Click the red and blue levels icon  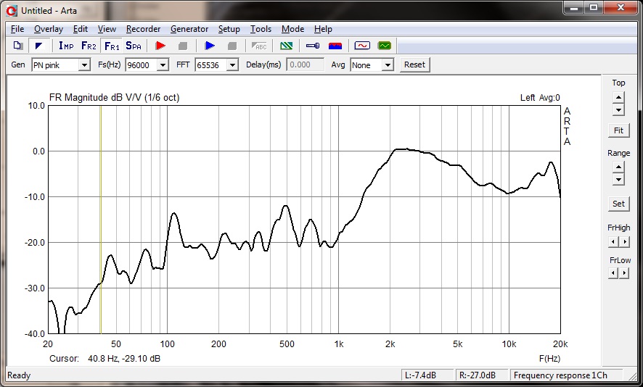pos(335,46)
